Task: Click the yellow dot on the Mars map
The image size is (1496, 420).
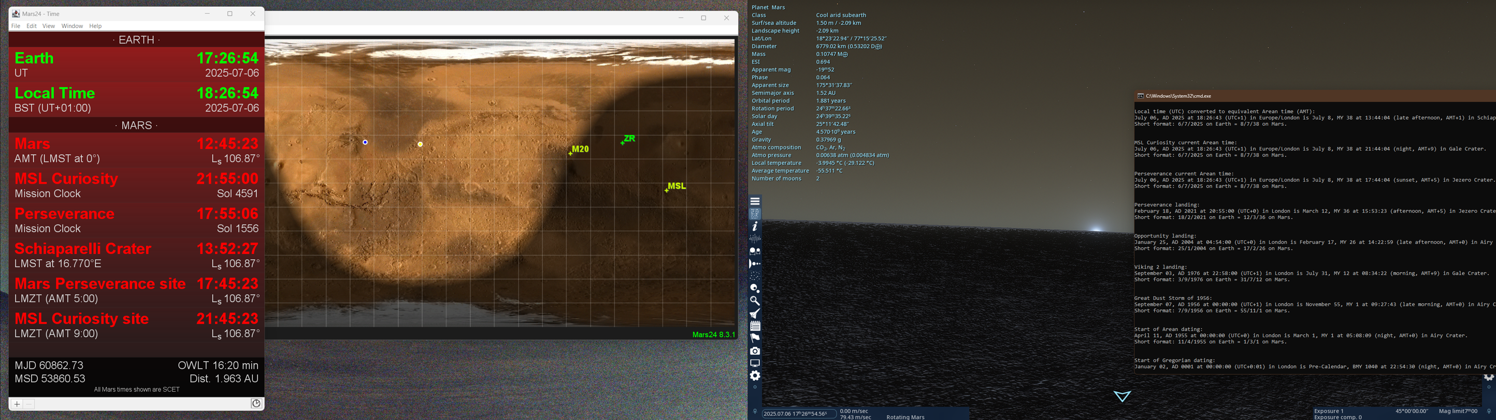Action: coord(421,144)
